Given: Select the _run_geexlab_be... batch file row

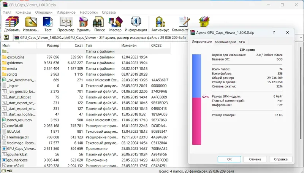Looking at the screenshot, I should click(x=86, y=91).
